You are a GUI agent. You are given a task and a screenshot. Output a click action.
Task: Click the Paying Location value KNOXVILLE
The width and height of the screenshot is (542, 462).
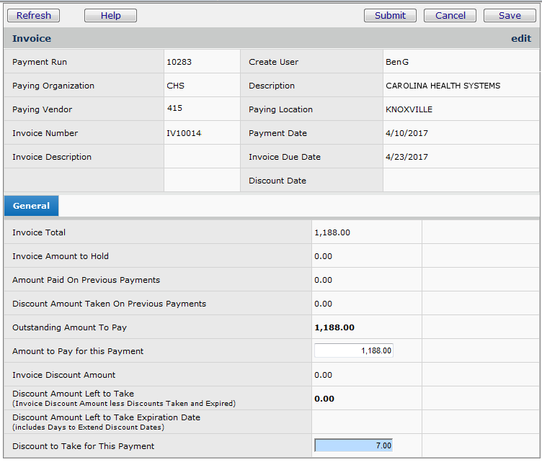pyautogui.click(x=409, y=110)
